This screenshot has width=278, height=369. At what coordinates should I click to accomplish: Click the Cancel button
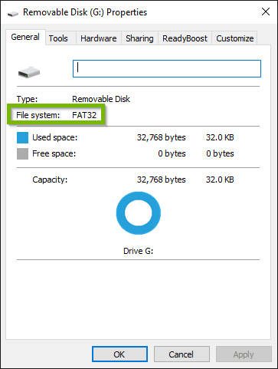[x=182, y=354]
